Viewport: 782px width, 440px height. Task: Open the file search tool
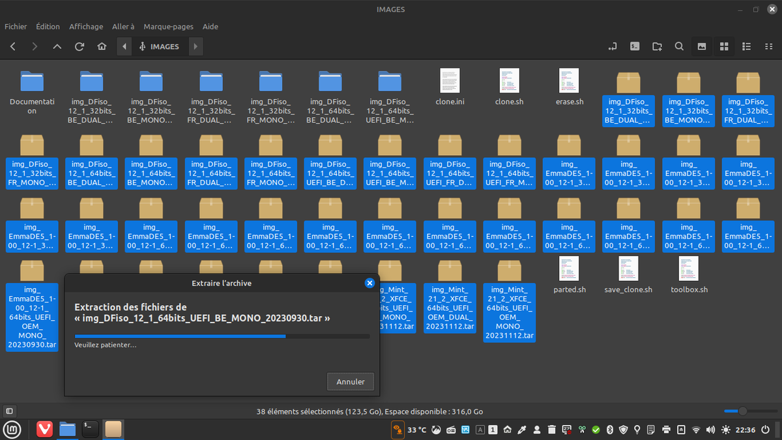[679, 46]
